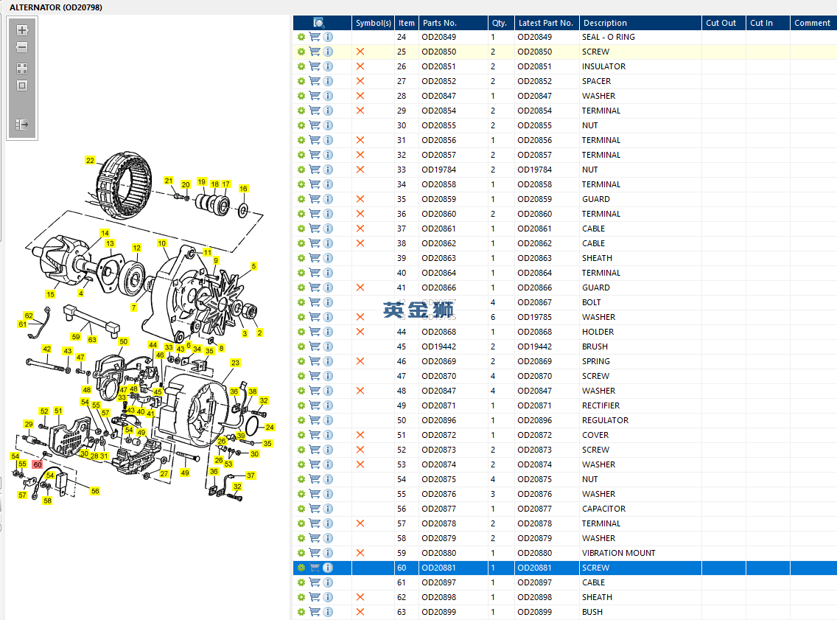The height and width of the screenshot is (620, 837).
Task: Sort by Parts No. column header
Action: click(440, 23)
